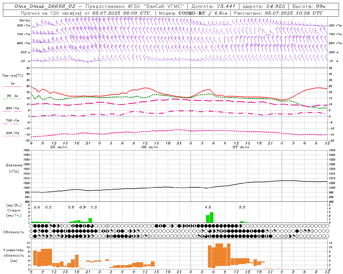
Task: Click the tallest green precipitation bar
Action: tap(212, 217)
